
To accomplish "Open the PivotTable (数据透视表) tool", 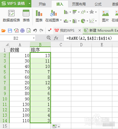I will [x=11, y=16].
